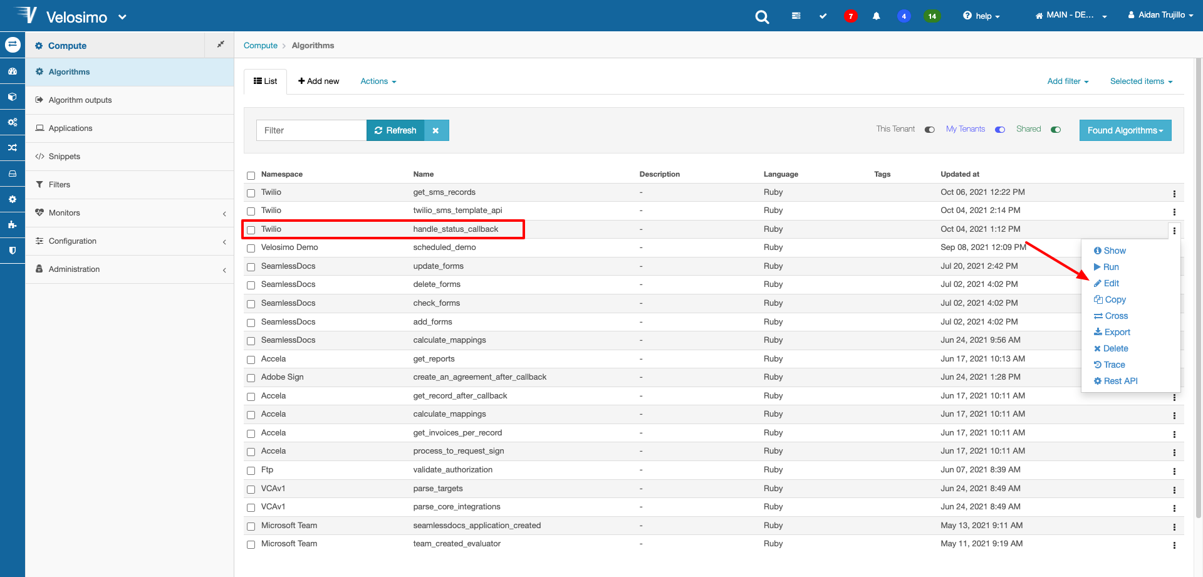Open the Add filter dropdown
This screenshot has height=577, width=1203.
coord(1068,81)
